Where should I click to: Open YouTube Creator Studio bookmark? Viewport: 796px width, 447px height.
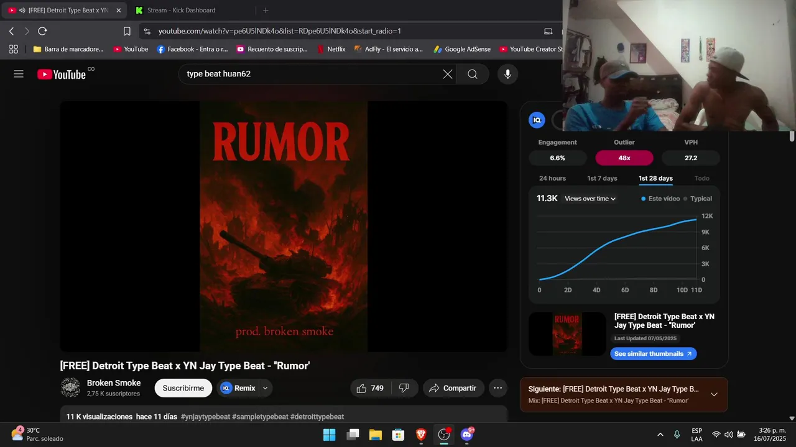click(531, 49)
